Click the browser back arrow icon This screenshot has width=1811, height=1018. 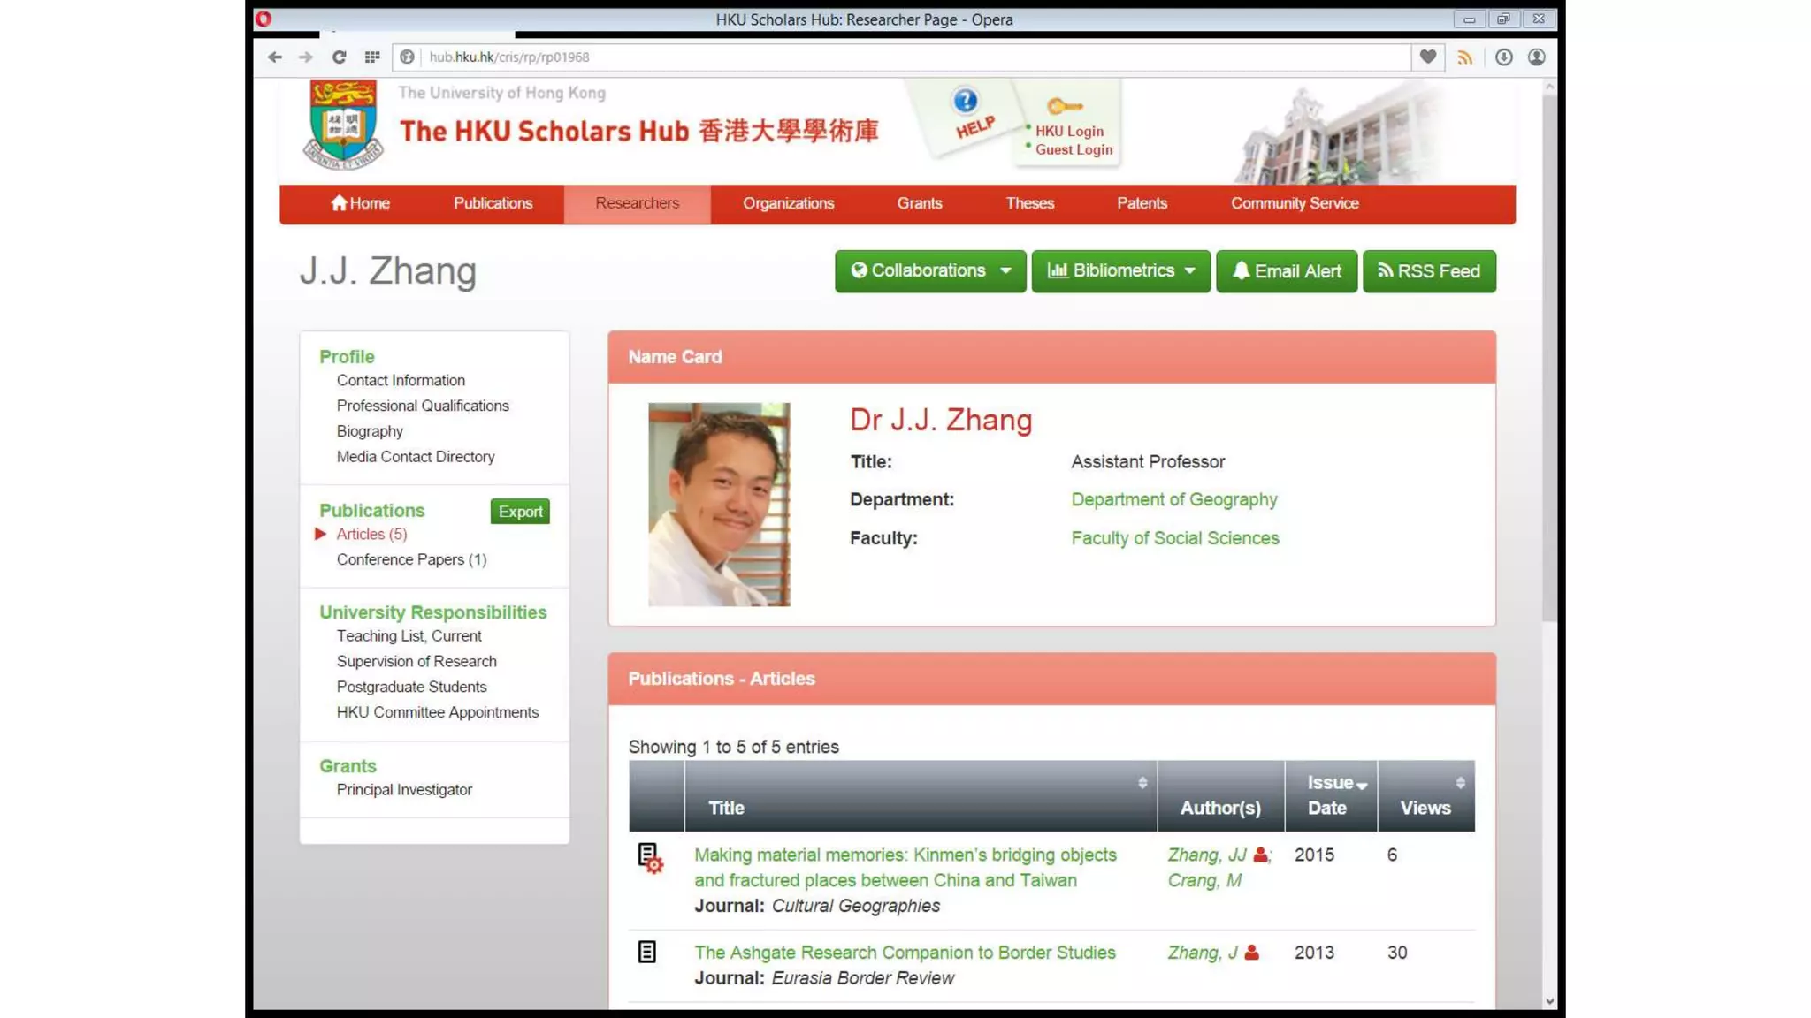click(x=274, y=57)
